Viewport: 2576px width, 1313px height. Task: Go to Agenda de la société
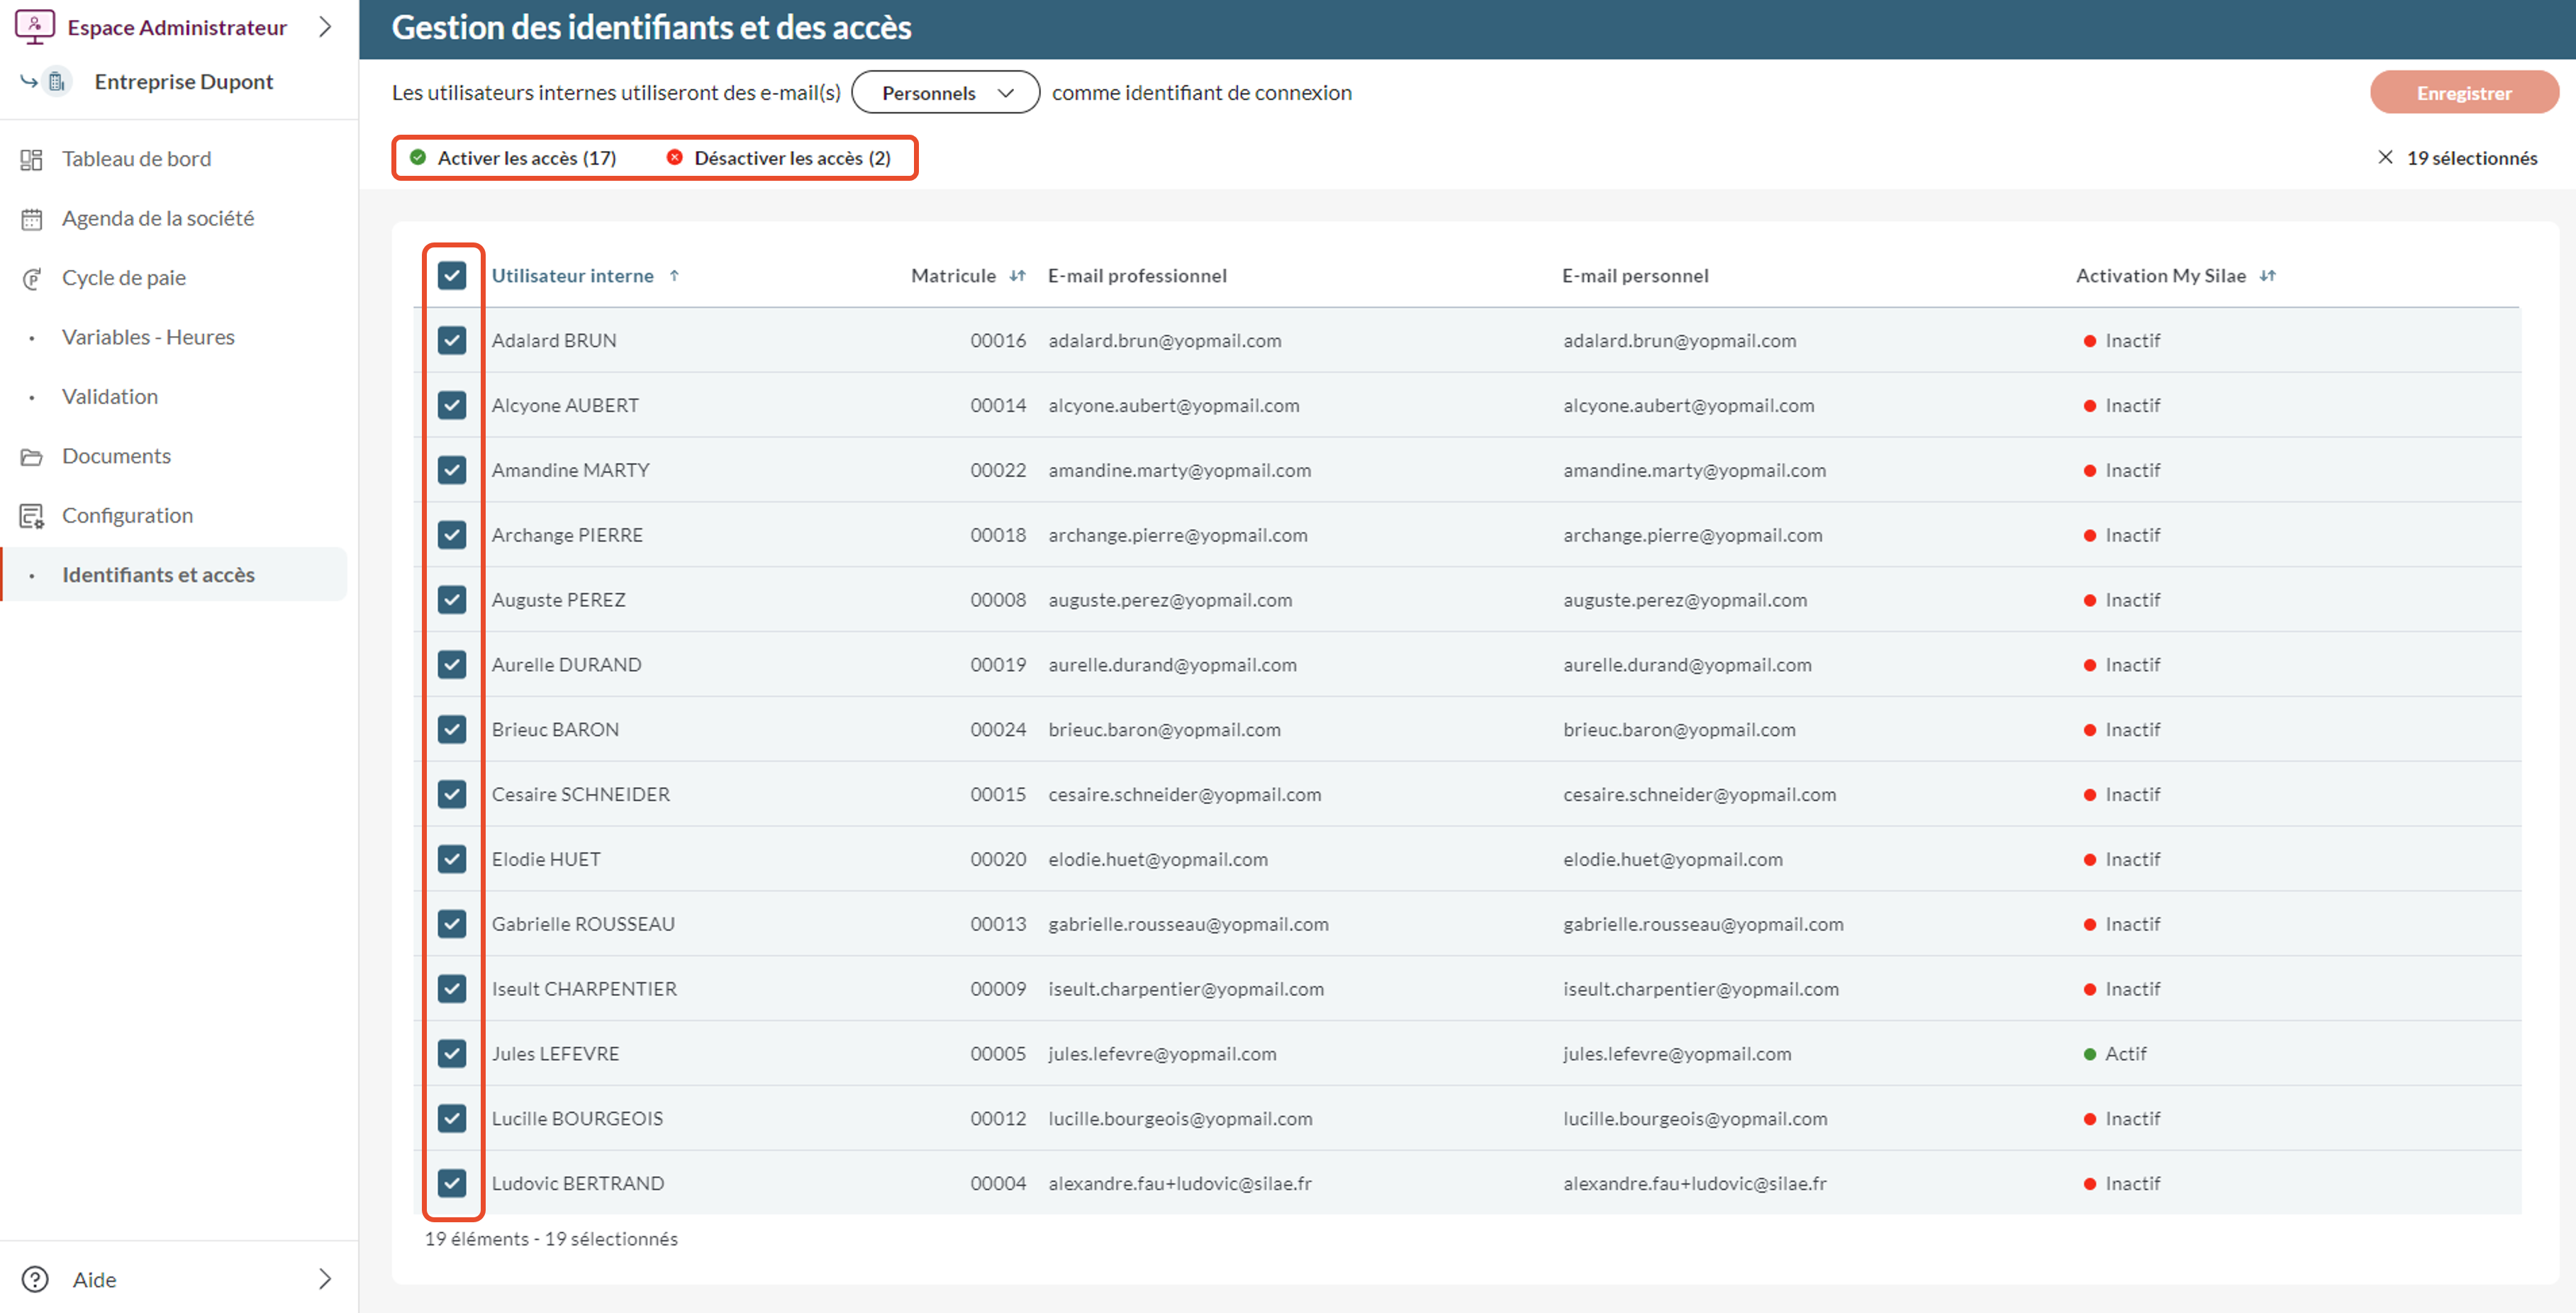coord(158,218)
